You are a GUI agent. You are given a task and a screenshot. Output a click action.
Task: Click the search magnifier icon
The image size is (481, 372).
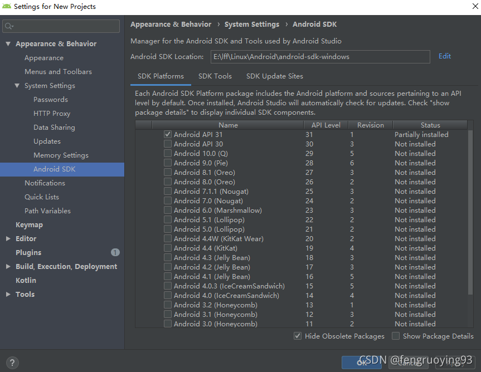tap(9, 26)
